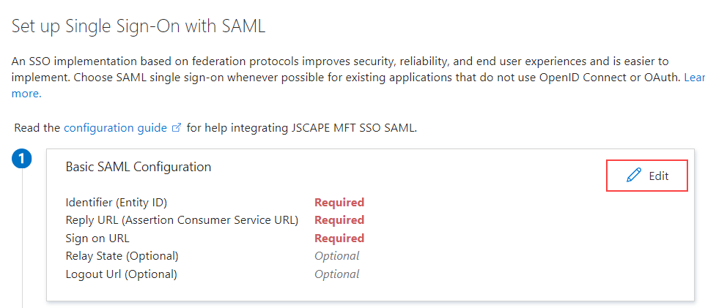Click the Reply URL (Assertion Consumer Service URL) label
The width and height of the screenshot is (705, 308).
click(x=181, y=220)
